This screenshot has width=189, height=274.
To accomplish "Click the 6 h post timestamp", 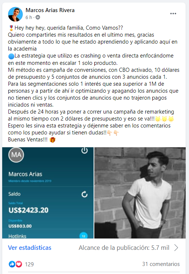I will 29,17.
